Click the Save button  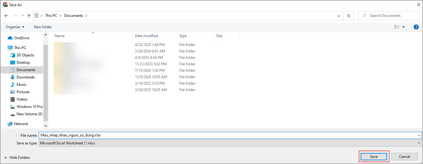pyautogui.click(x=374, y=157)
